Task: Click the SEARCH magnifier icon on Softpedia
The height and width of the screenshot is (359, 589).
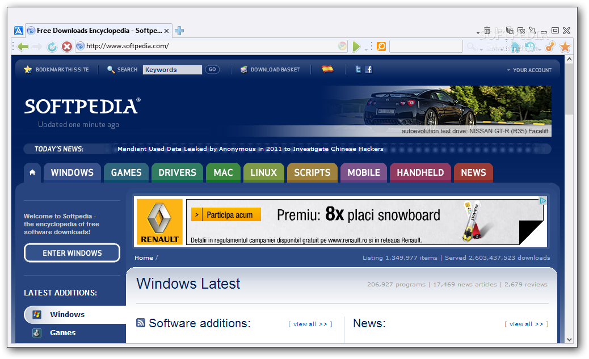Action: (x=111, y=69)
